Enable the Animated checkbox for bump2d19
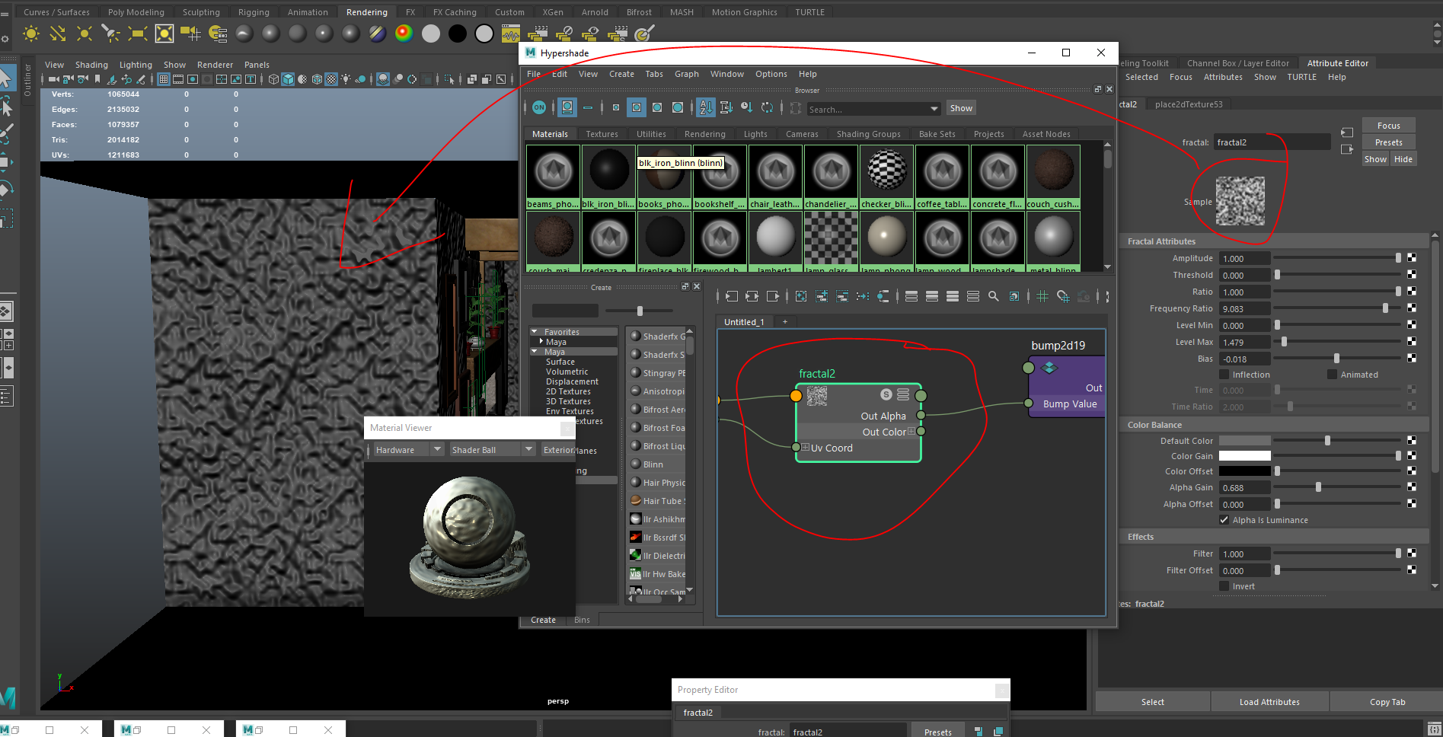 pos(1332,374)
